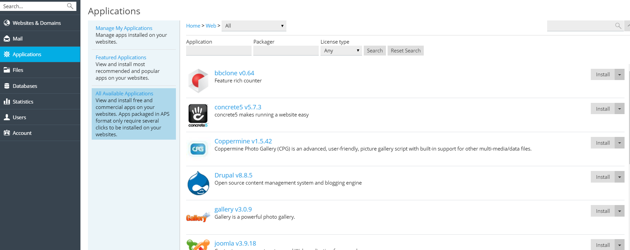Focus the Packager filter input field
Viewport: 630px width, 250px height.
(x=286, y=50)
